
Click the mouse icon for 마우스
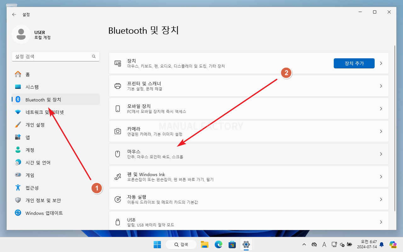[x=118, y=154]
